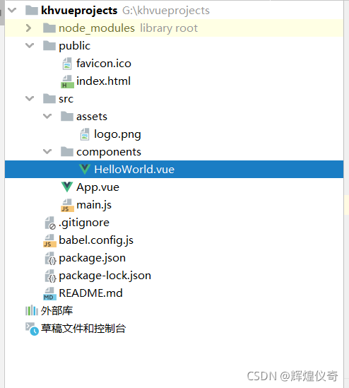This screenshot has width=349, height=388.
Task: Click the JSON icon of package.json
Action: pyautogui.click(x=50, y=259)
